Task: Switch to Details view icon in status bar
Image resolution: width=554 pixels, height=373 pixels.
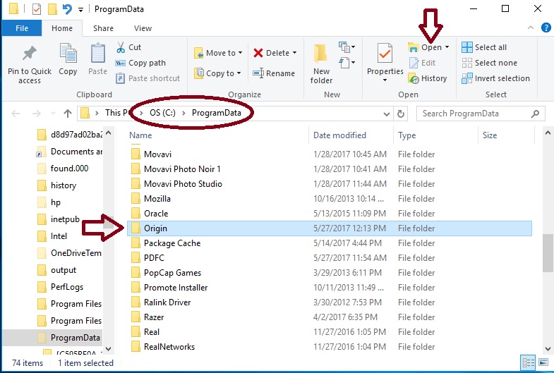Action: [x=528, y=362]
